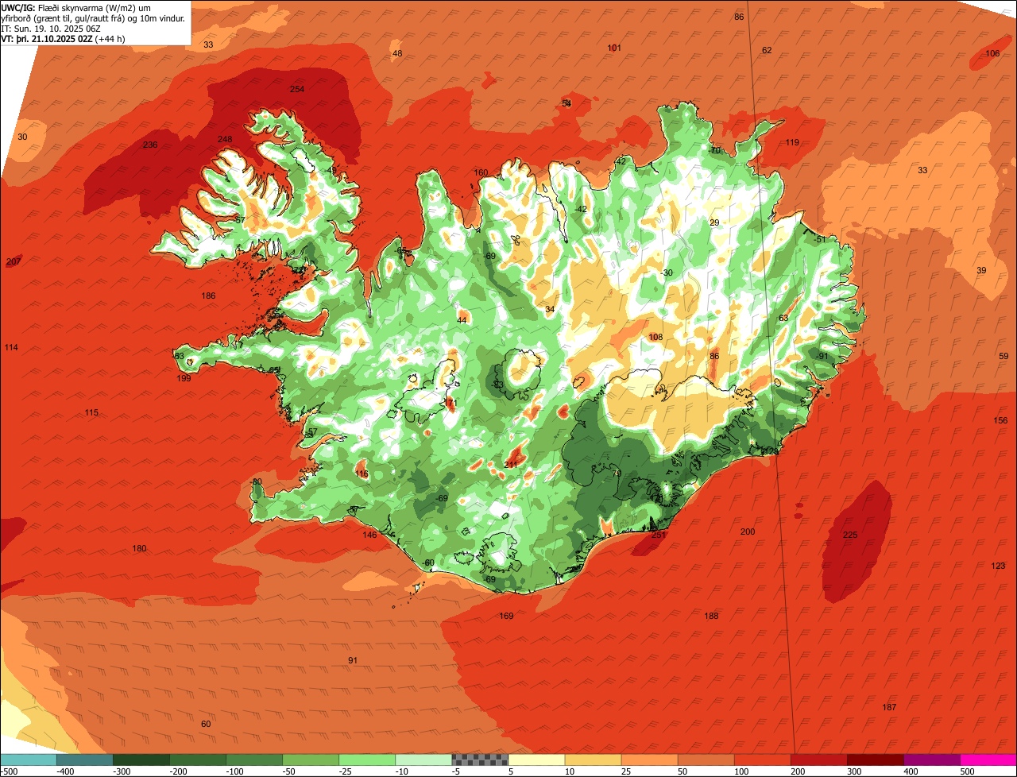Click the map value '-30' inland
Screen dimensions: 1017x777
[x=667, y=273]
